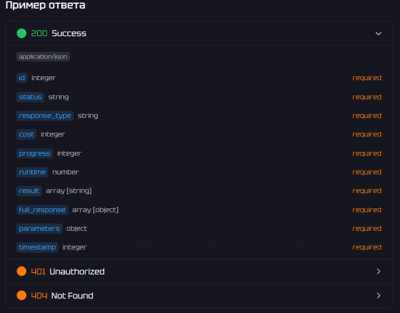Click the status field tag
400x313 pixels.
tap(30, 97)
